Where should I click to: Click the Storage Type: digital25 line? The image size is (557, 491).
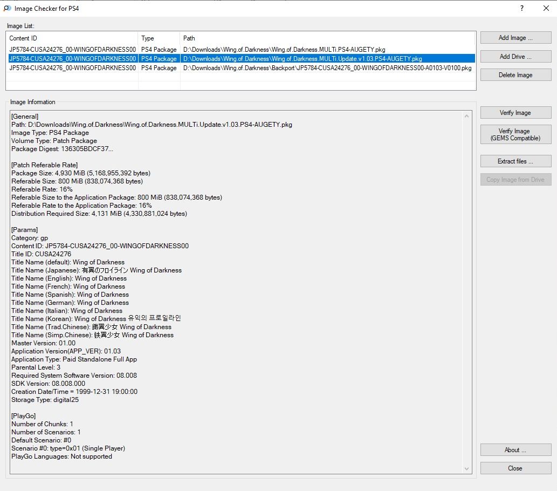click(x=45, y=400)
